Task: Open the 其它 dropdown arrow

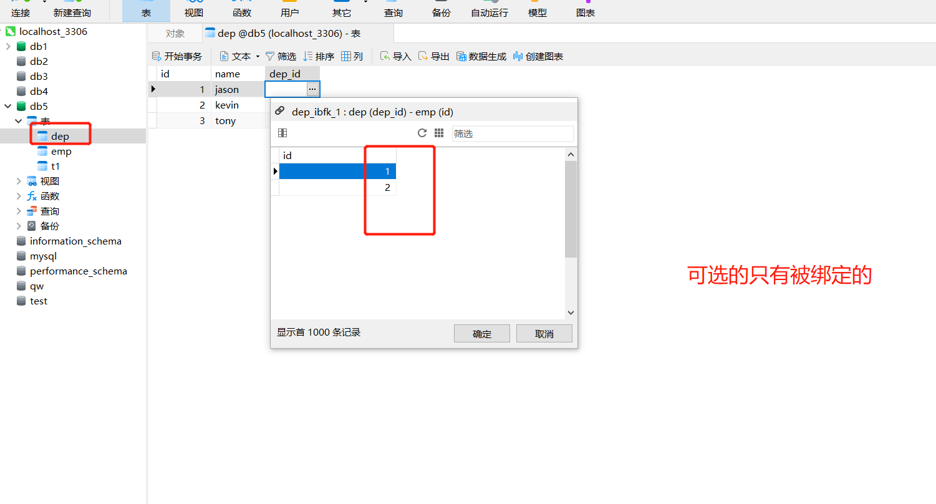Action: coord(365,2)
